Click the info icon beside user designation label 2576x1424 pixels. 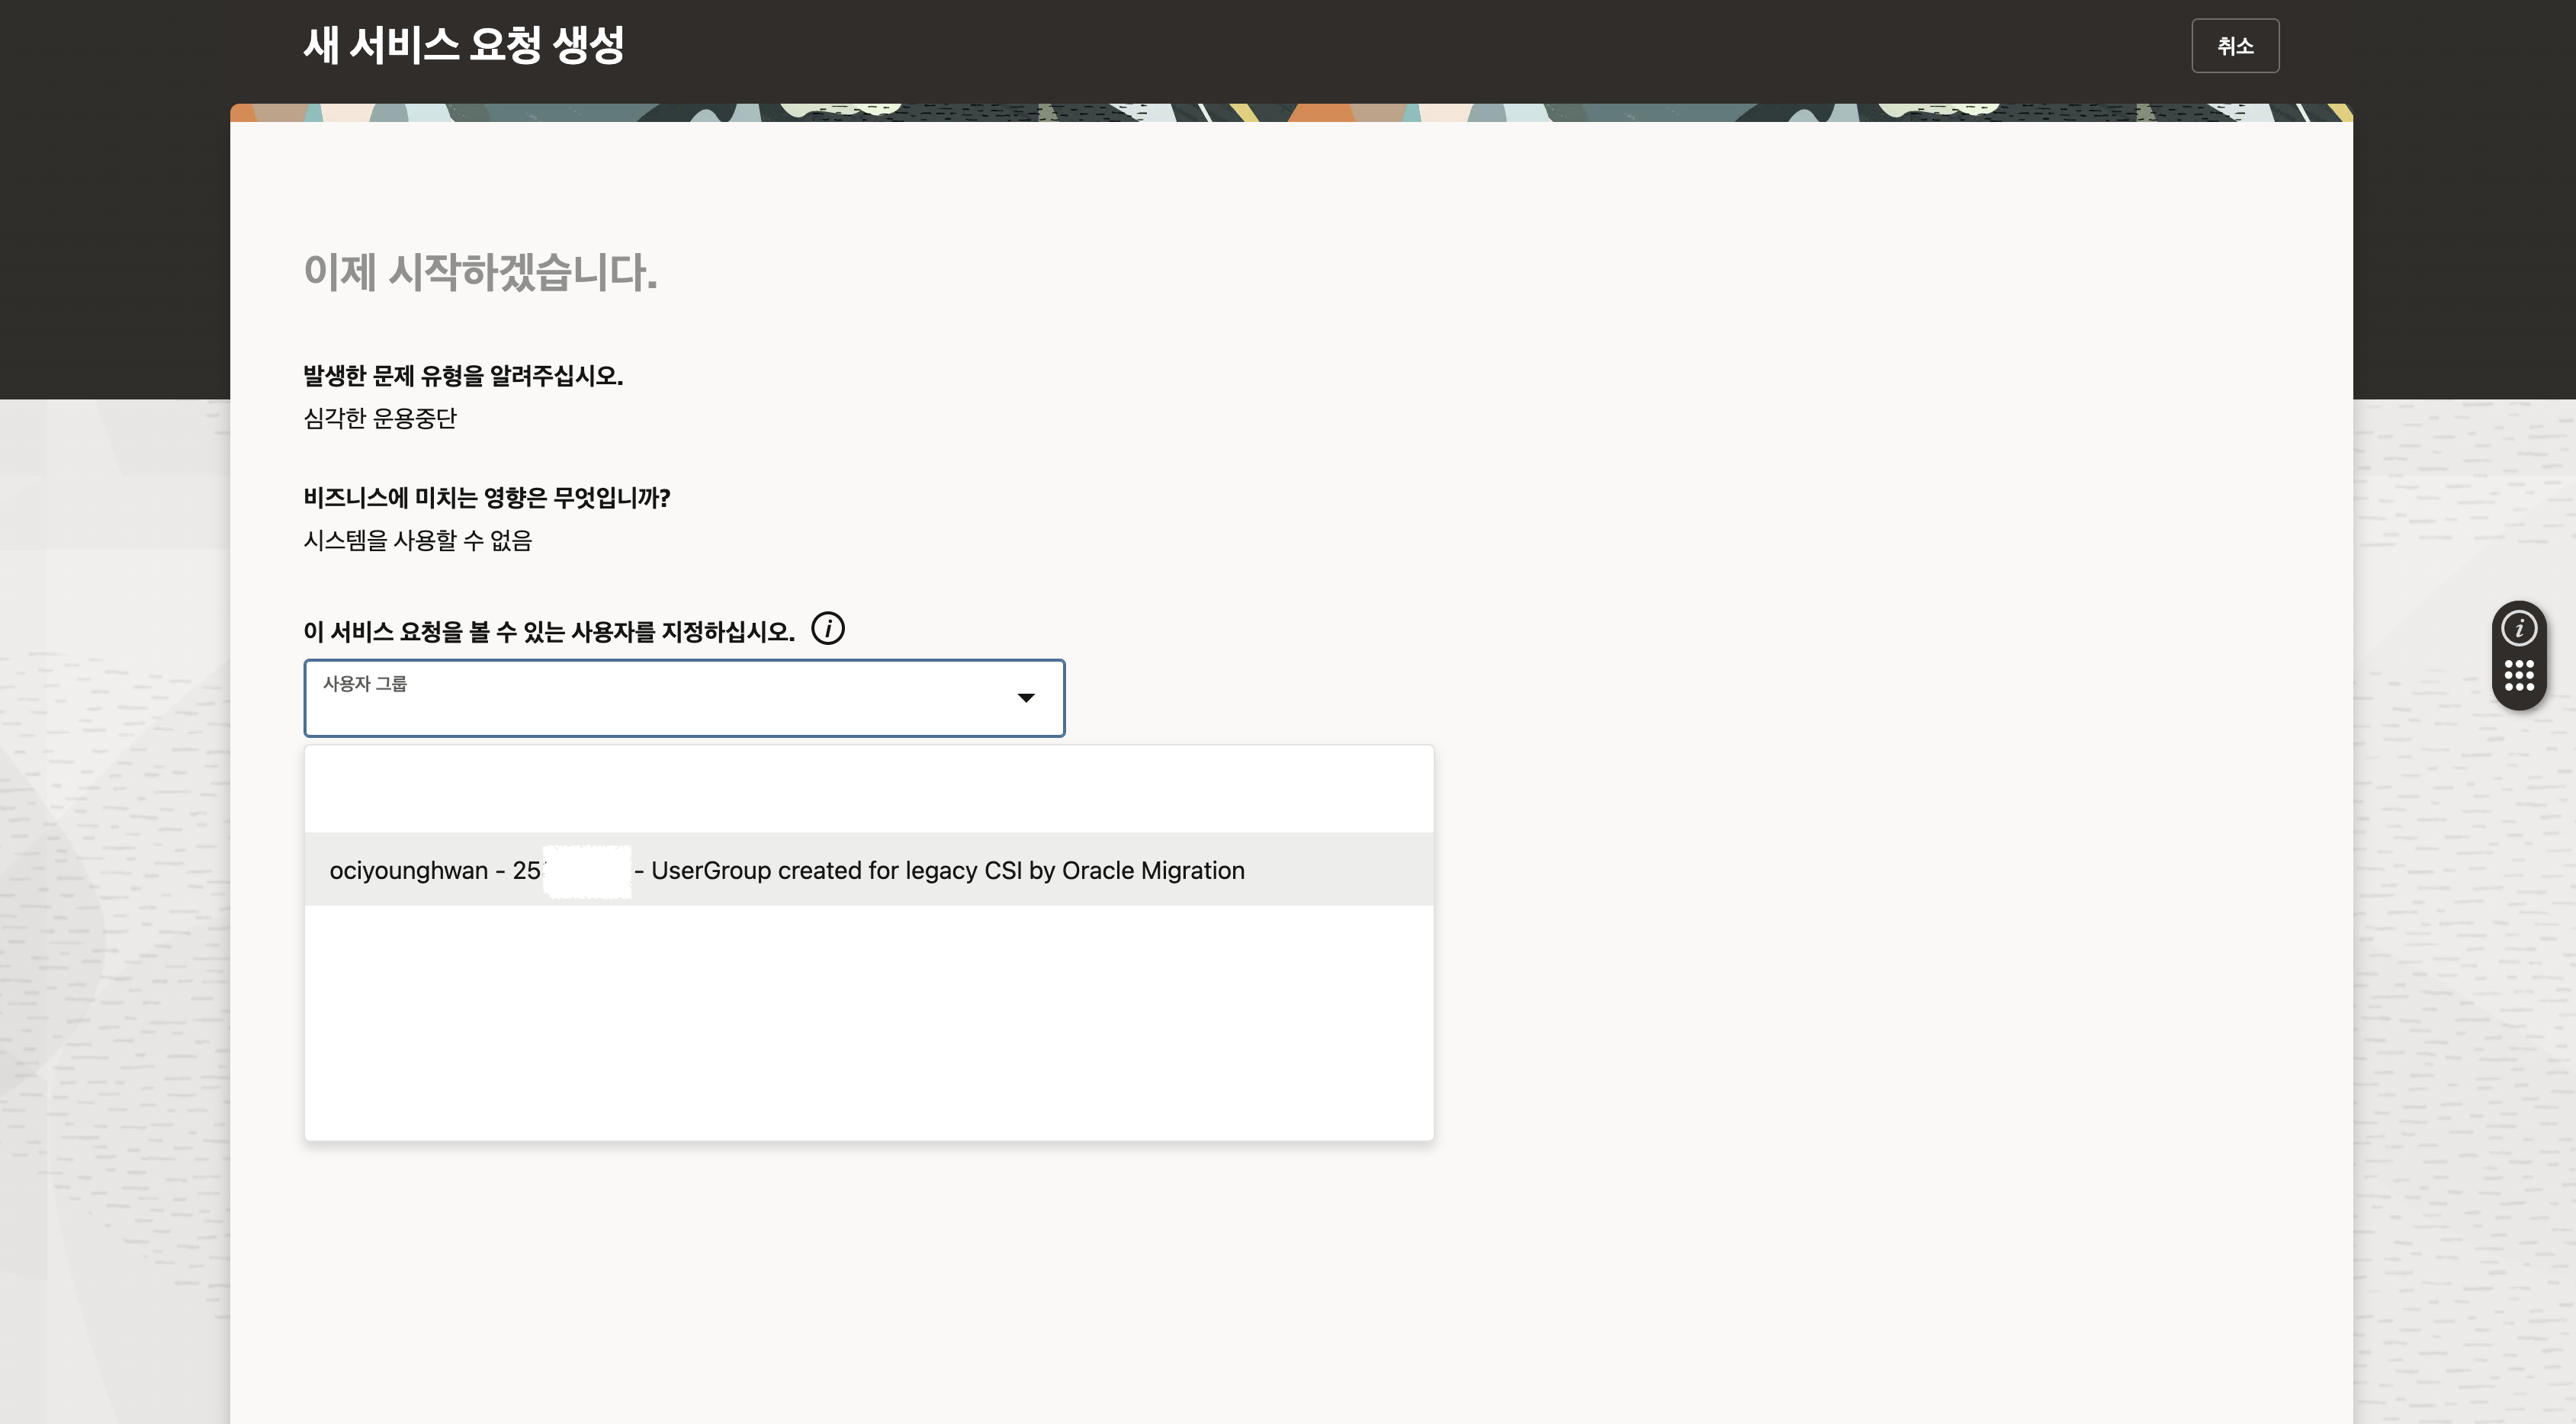tap(827, 629)
